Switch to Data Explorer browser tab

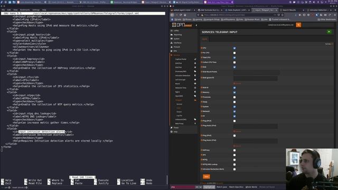click(237, 10)
